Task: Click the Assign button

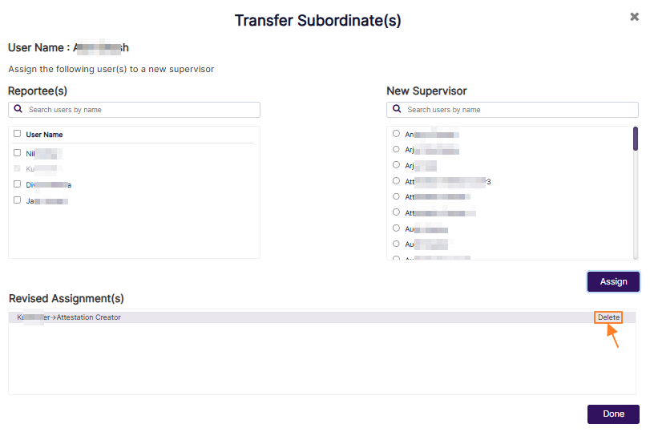Action: [x=613, y=281]
